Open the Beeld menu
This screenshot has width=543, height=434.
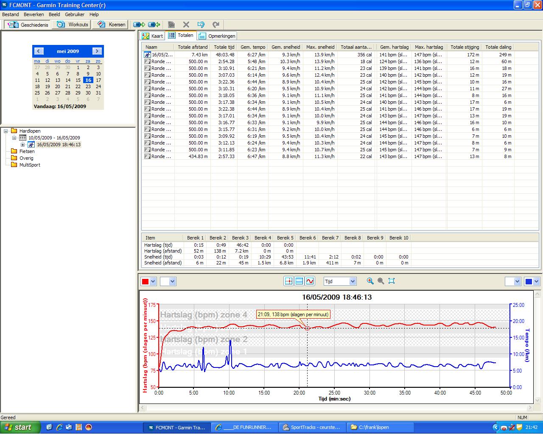(x=54, y=14)
